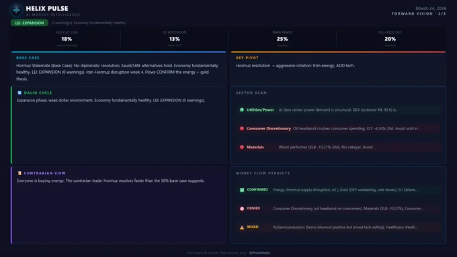Select the OIL>$100 DEC 20% stat

[x=390, y=38]
